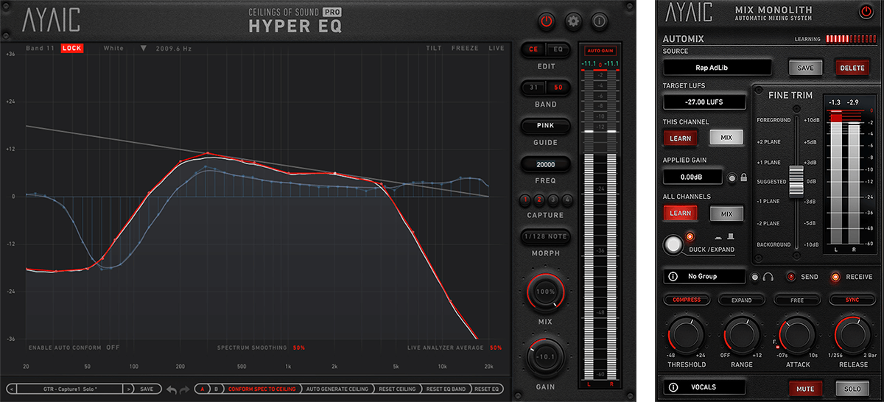The width and height of the screenshot is (884, 402).
Task: Click the redo arrow icon
Action: click(x=183, y=389)
